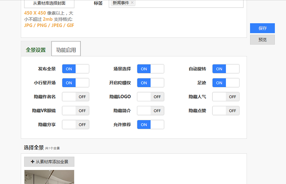
Task: Remove the 新闻事件 tag with its x icon
Action: pos(132,3)
